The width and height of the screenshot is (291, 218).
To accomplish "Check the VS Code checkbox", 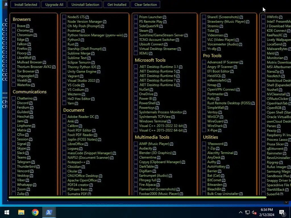I will pos(64,85).
